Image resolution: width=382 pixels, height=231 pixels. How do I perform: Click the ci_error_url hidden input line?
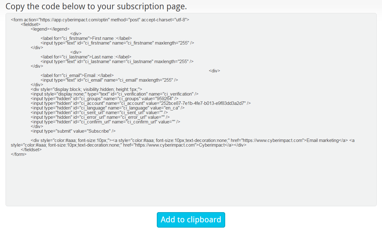tap(100, 117)
